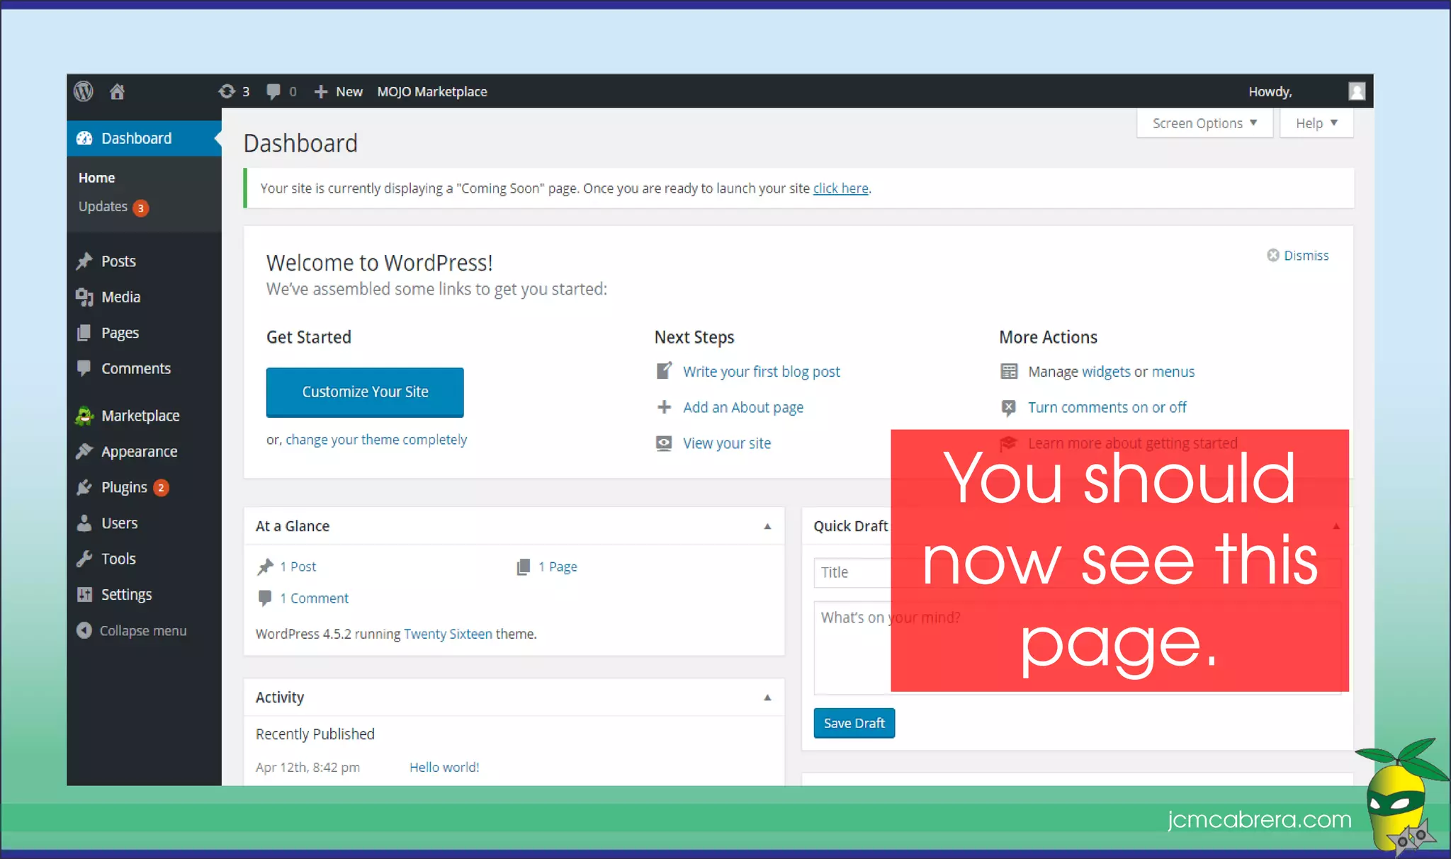1451x859 pixels.
Task: Click the Customize Your Site button
Action: click(365, 392)
